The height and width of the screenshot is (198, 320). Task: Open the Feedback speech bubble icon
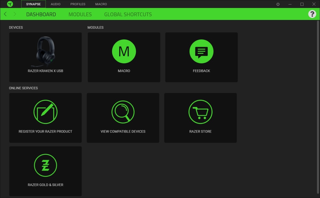201,51
